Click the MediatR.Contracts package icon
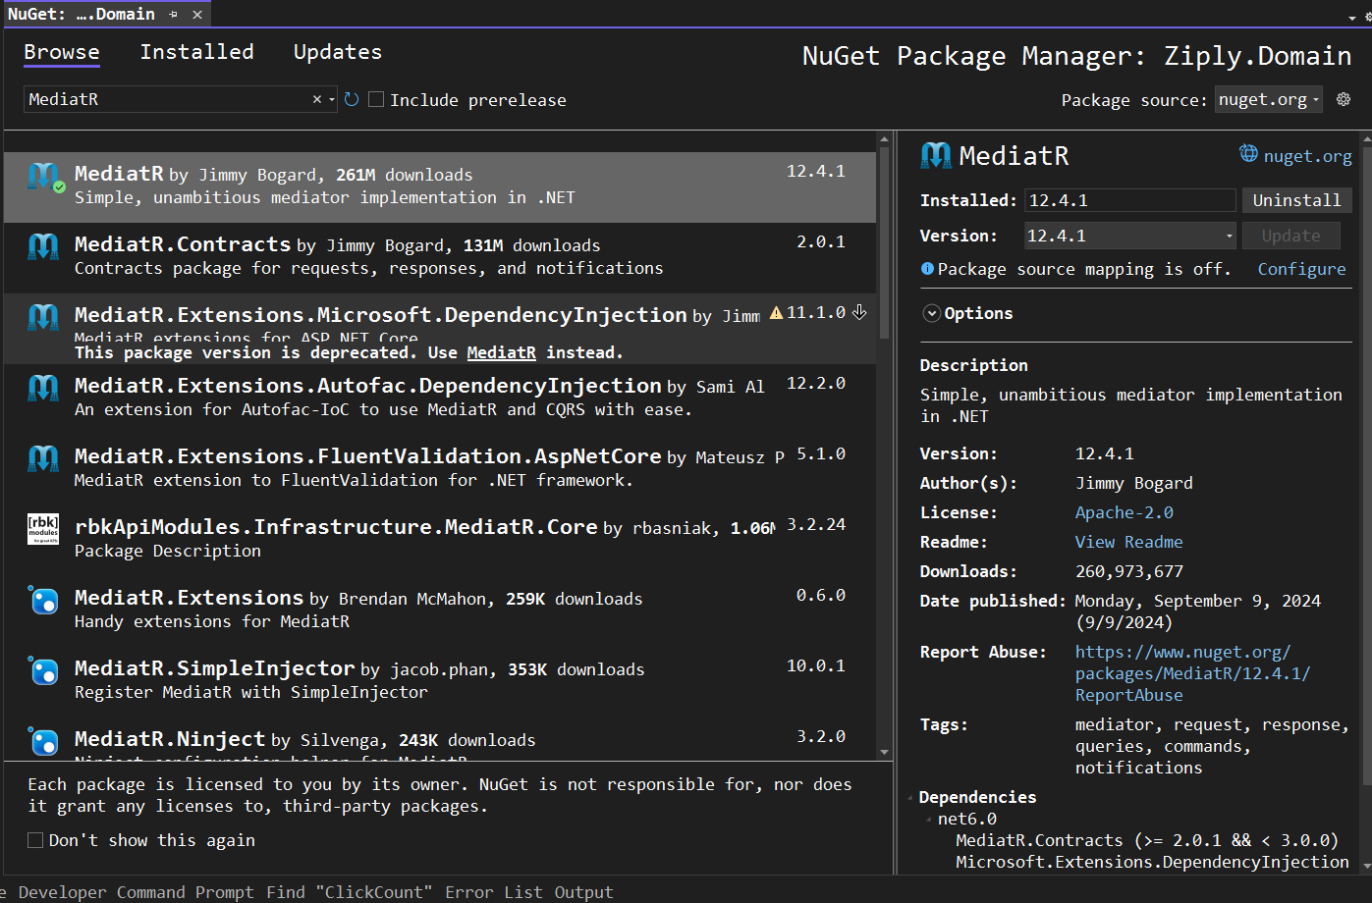Screen dimensions: 1372x903 tap(43, 246)
